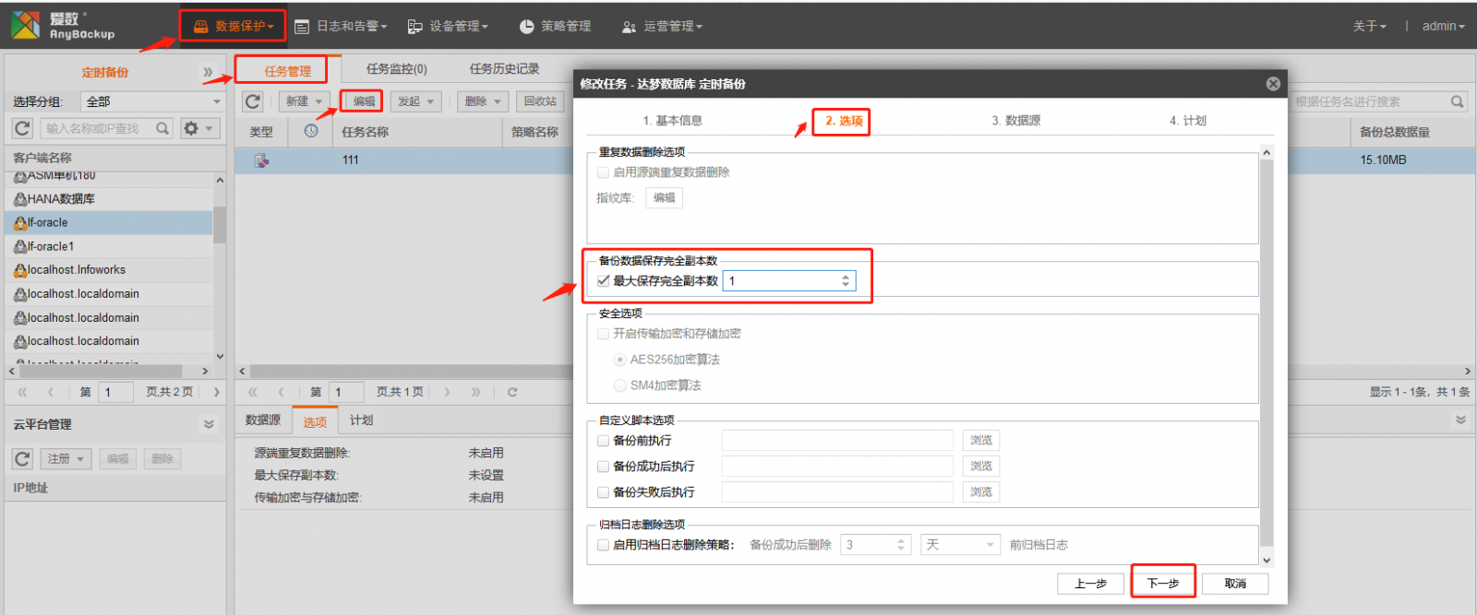This screenshot has width=1477, height=615.
Task: Toggle 最大保存完全副本数 checkbox
Action: [x=604, y=280]
